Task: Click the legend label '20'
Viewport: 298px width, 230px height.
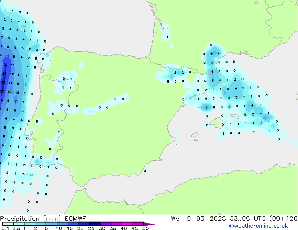Action: [x=80, y=228]
